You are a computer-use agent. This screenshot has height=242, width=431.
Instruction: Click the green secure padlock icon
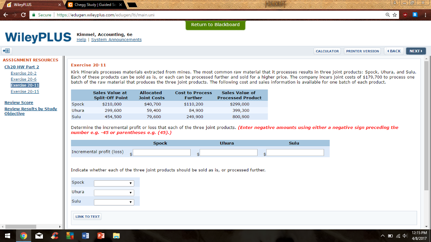34,15
